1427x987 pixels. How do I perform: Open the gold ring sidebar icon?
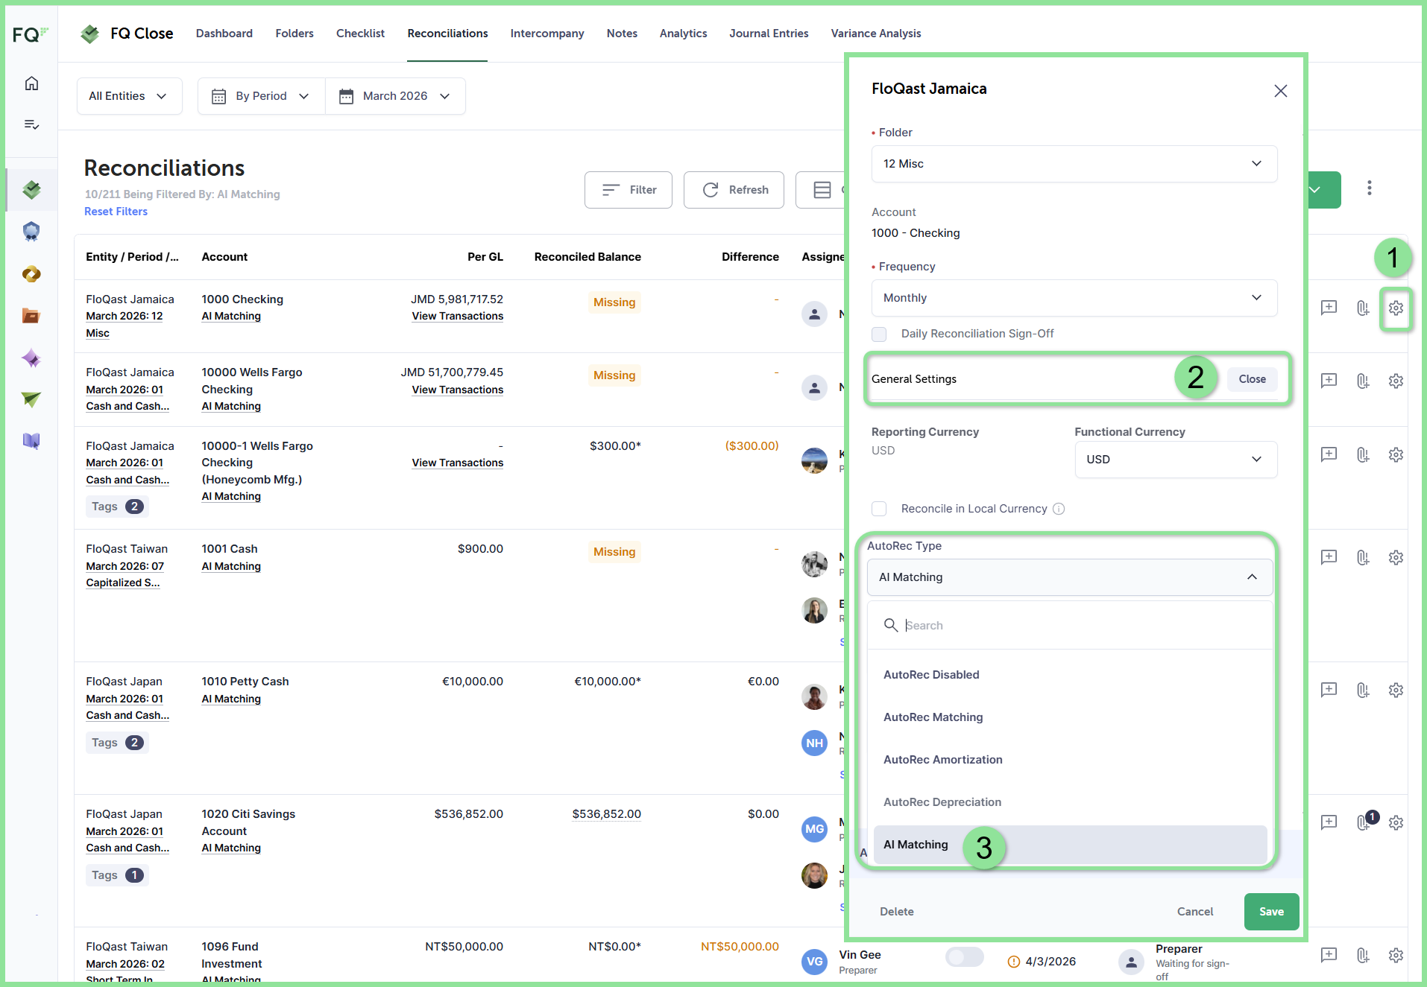click(31, 274)
